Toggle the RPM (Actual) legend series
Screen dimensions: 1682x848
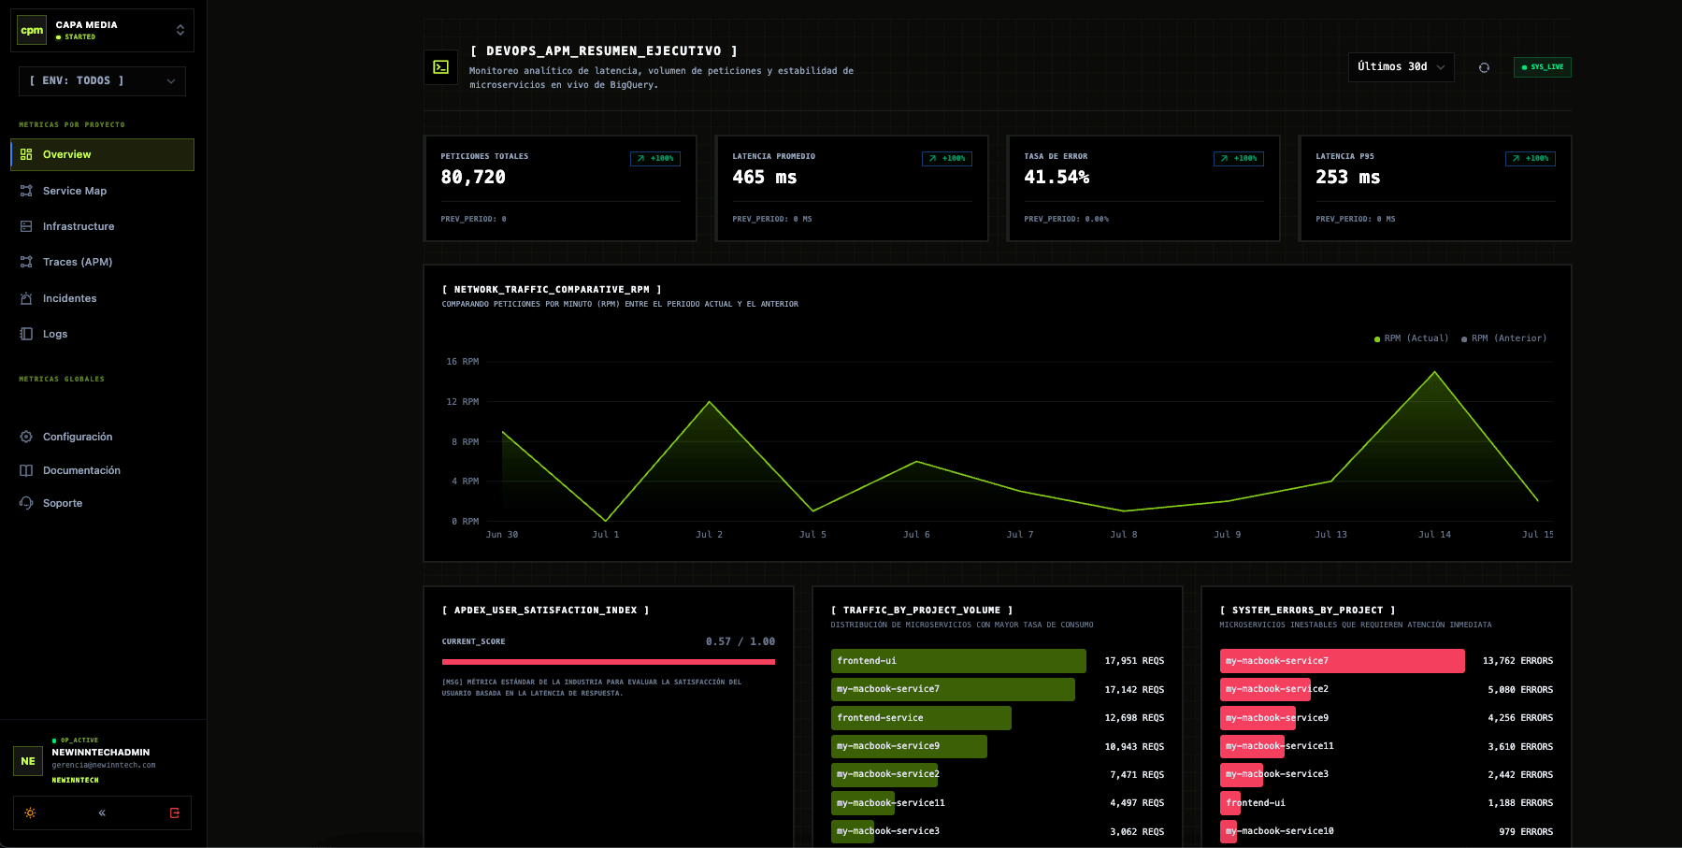point(1411,338)
